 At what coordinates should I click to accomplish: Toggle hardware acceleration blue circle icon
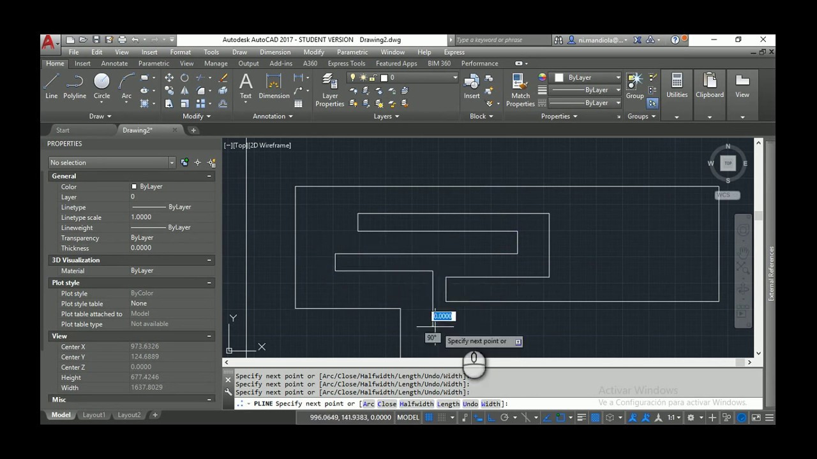click(x=742, y=418)
